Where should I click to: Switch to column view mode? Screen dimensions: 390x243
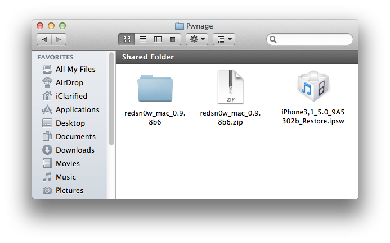158,39
